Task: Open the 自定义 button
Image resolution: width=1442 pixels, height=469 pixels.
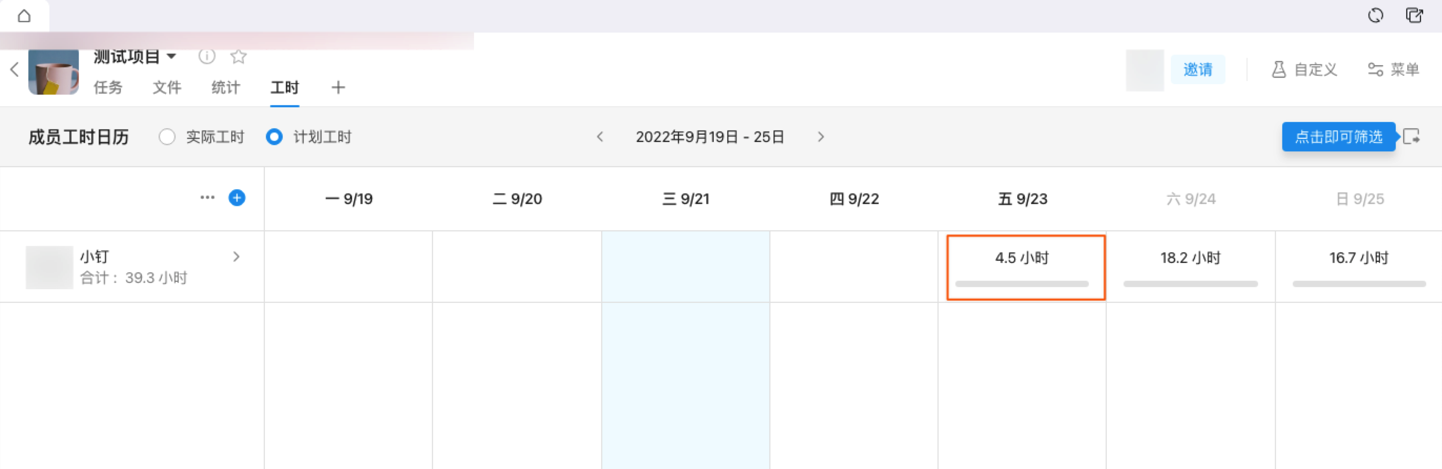Action: click(1304, 69)
